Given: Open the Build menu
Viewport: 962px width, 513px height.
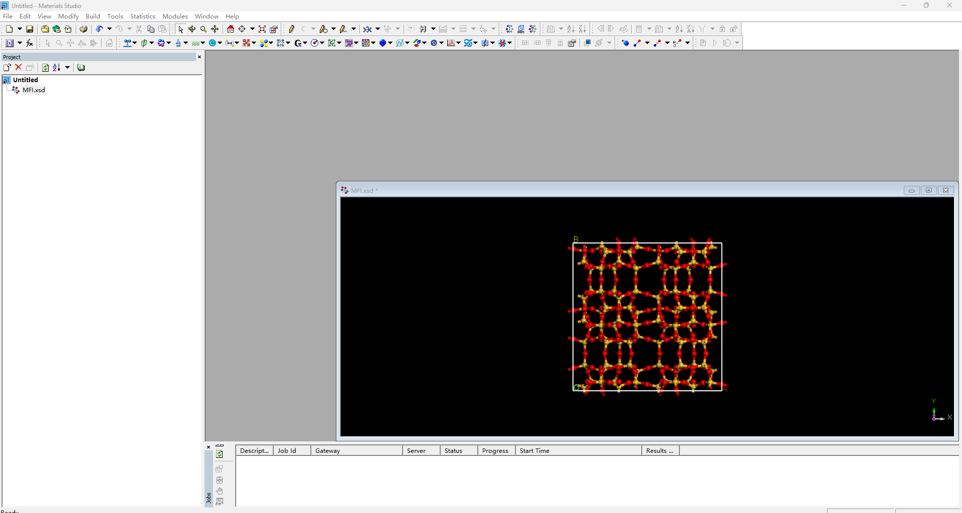Looking at the screenshot, I should (93, 17).
